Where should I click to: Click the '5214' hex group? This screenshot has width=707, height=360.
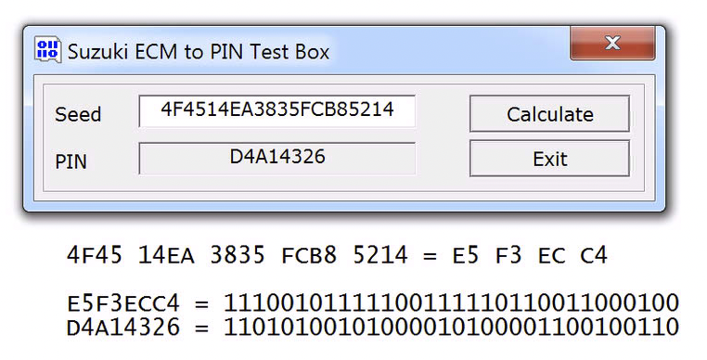[x=380, y=255]
